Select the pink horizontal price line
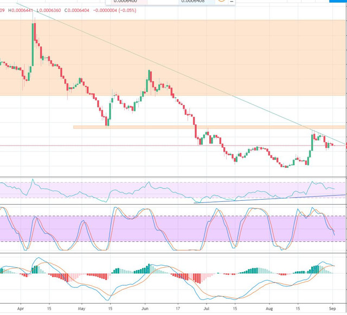 (x=172, y=146)
